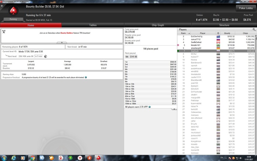257x161 pixels.
Task: Open the Yandex Browser Y icon on the taskbar
Action: [80, 158]
